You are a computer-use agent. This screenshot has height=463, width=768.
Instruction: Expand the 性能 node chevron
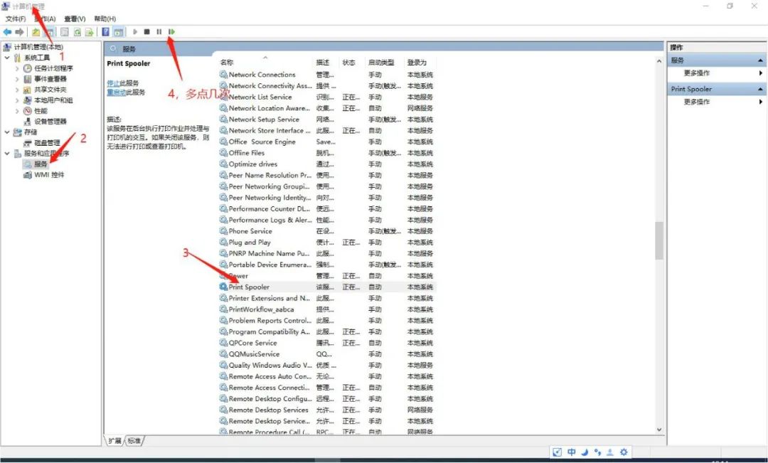[x=17, y=111]
